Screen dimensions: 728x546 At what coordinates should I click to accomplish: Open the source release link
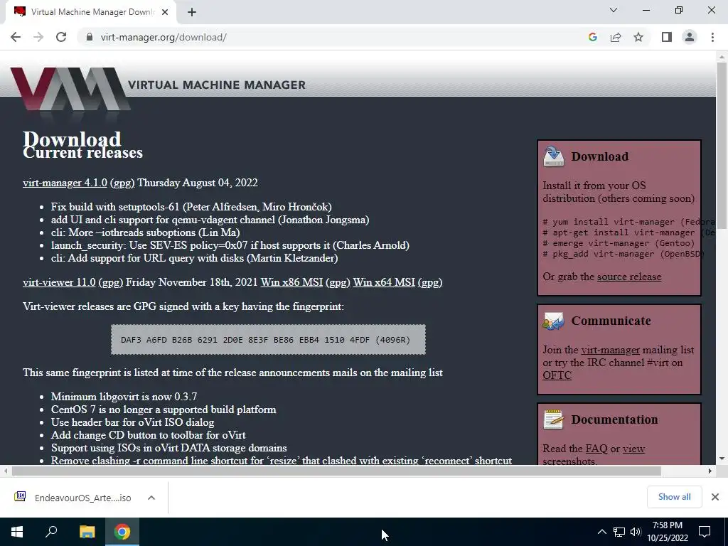[x=629, y=277]
